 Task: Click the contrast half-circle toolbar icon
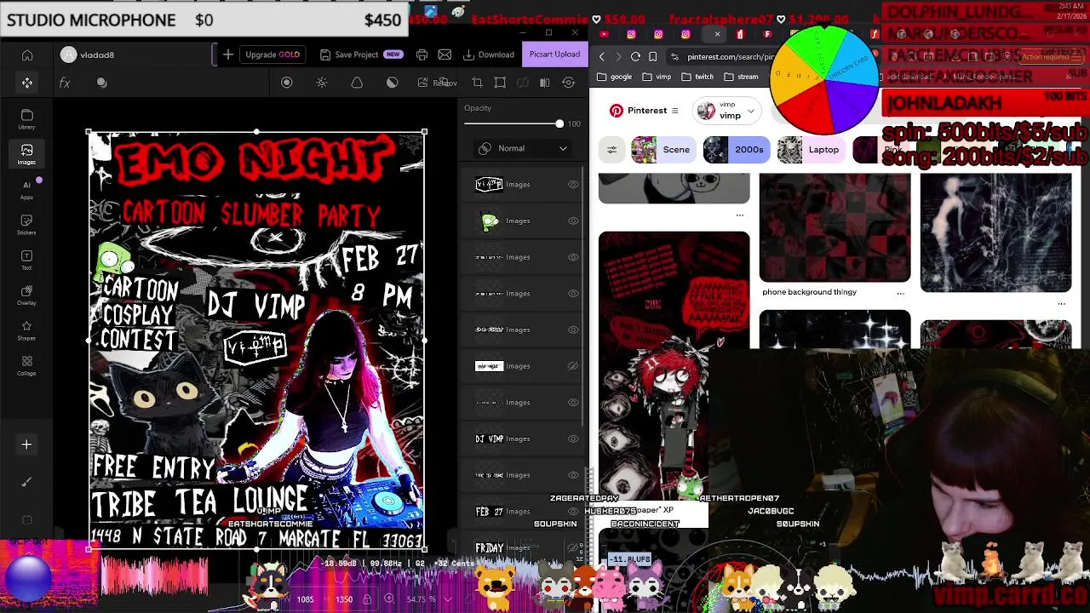393,83
